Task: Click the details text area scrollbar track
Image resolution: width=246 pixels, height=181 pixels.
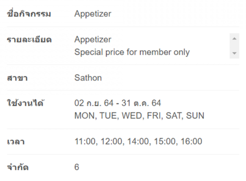Action: tap(235, 46)
